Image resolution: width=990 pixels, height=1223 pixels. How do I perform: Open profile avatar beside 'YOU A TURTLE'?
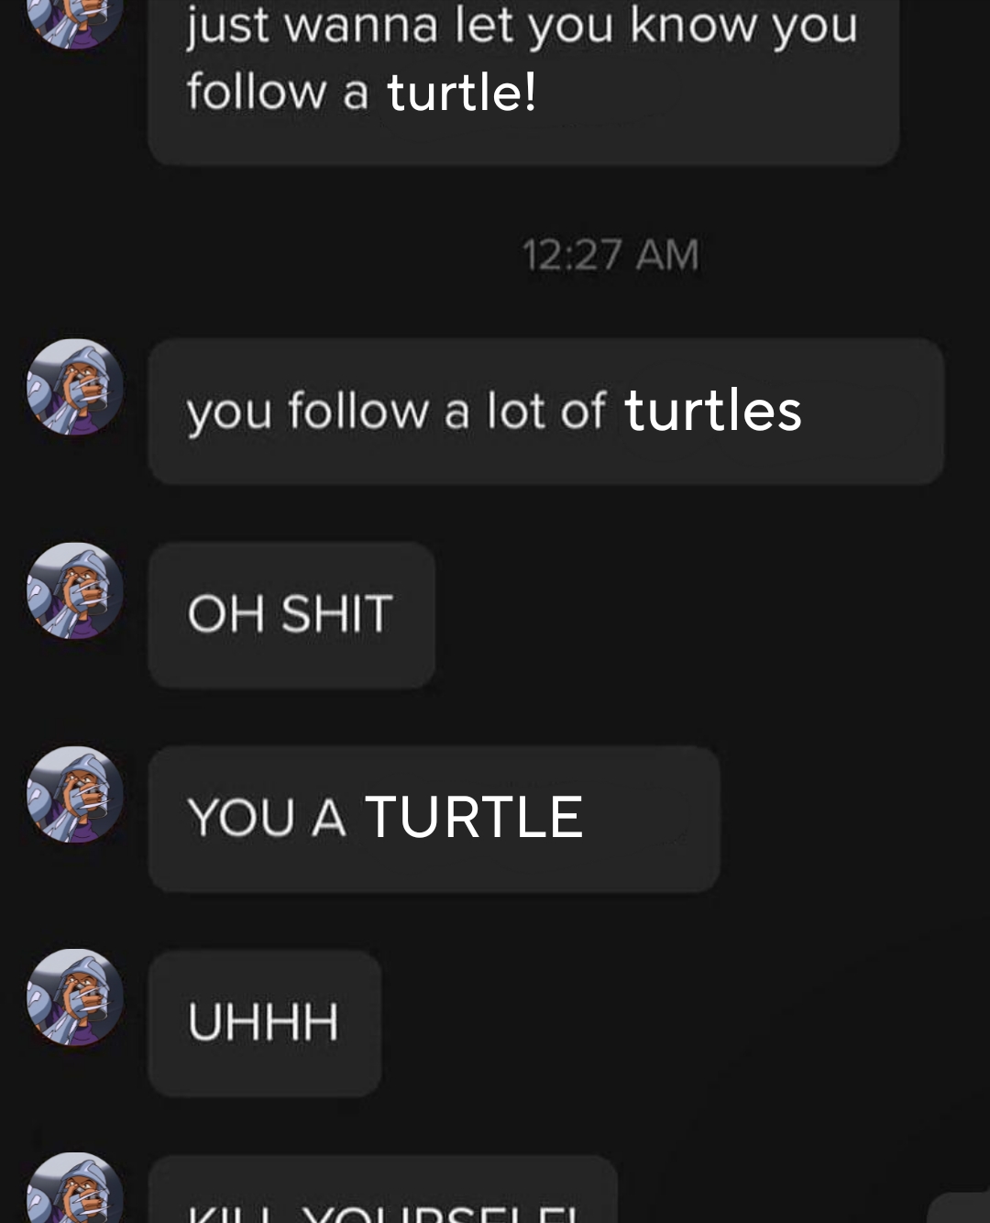75,794
